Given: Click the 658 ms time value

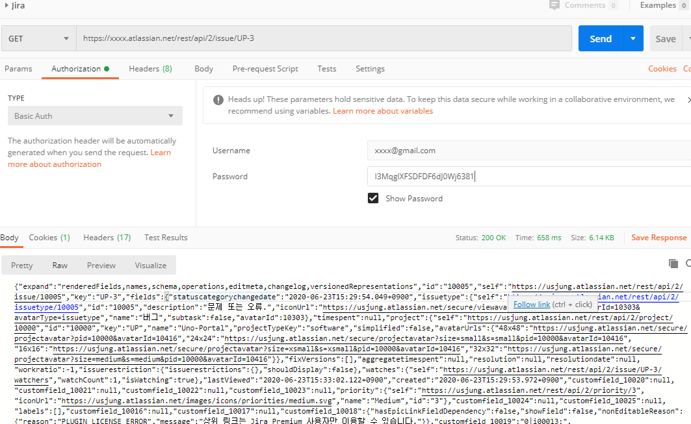Looking at the screenshot, I should (x=549, y=238).
